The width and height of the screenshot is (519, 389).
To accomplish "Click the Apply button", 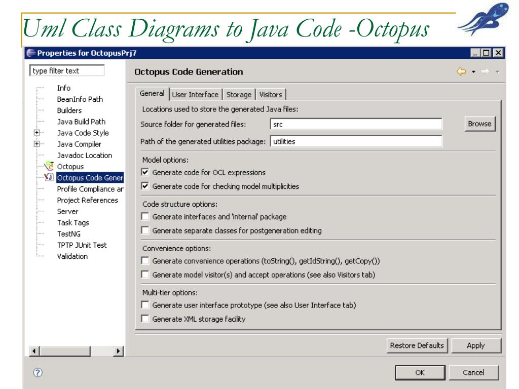I will click(475, 345).
